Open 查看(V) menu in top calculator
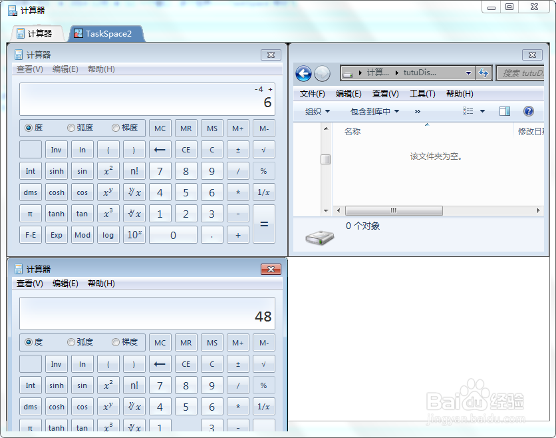Viewport: 556px width, 438px height. pyautogui.click(x=30, y=69)
